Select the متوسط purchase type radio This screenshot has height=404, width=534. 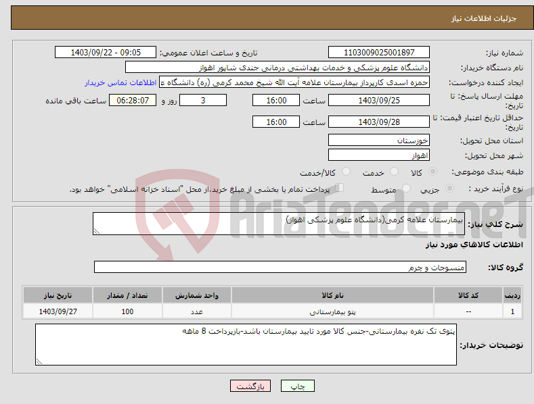pos(406,188)
